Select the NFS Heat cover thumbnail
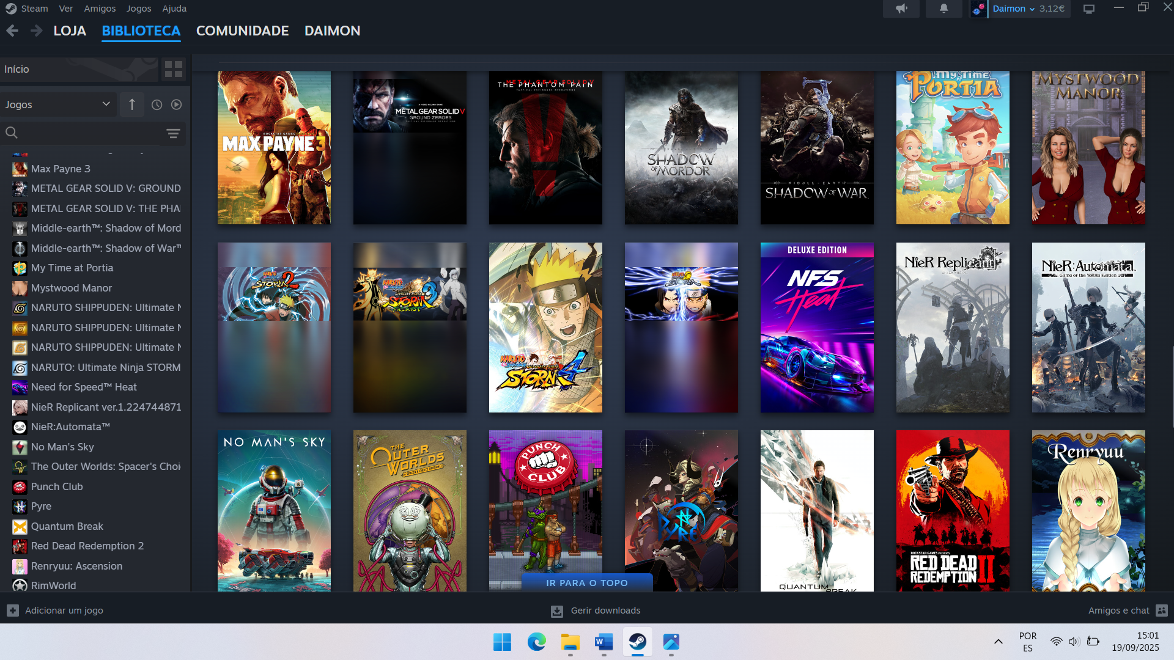 [816, 328]
